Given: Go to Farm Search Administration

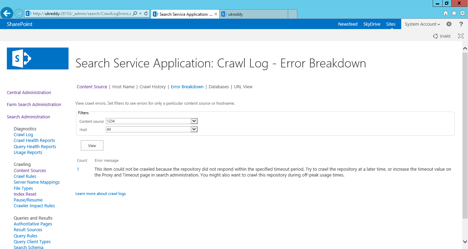Looking at the screenshot, I should [x=34, y=104].
